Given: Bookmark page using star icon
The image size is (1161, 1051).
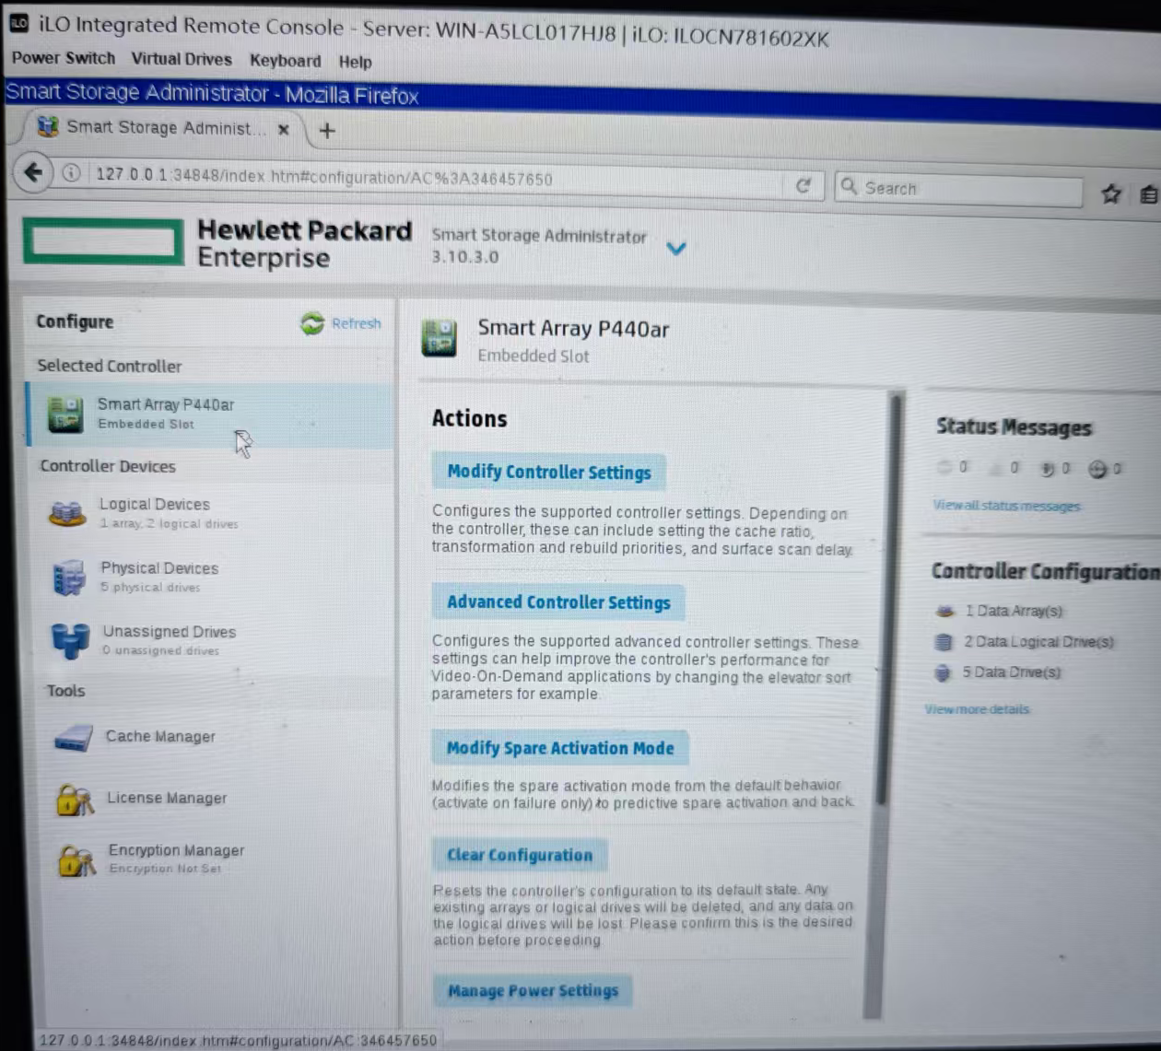Looking at the screenshot, I should (1111, 193).
